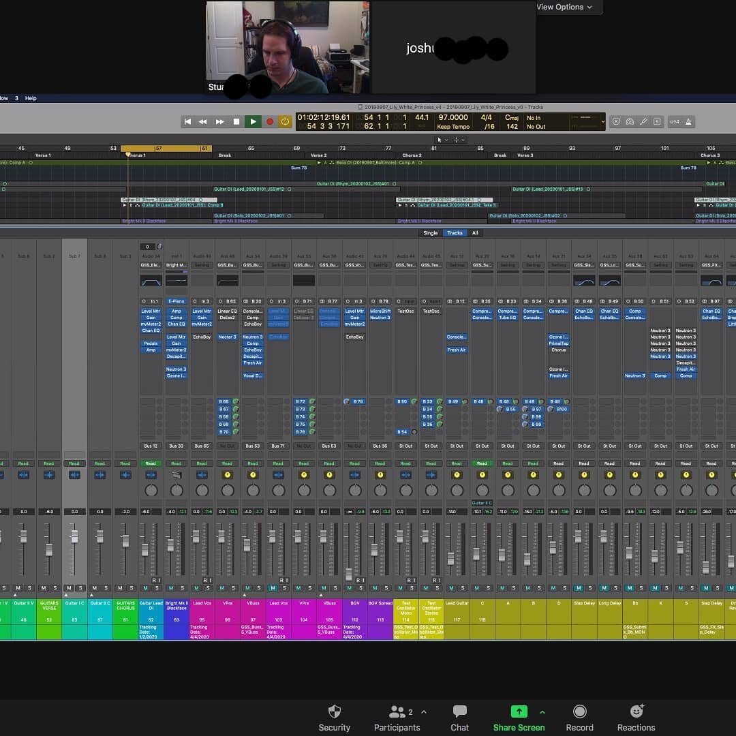
Task: Click the Replace mode icon in control bar
Action: coord(616,121)
